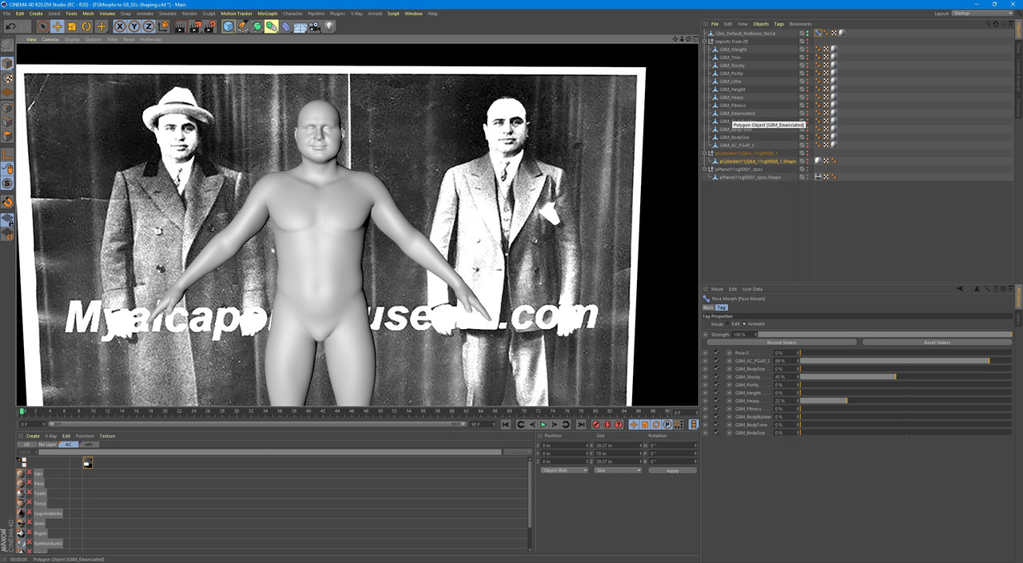This screenshot has width=1023, height=563.
Task: Activate the Rotate tool
Action: [x=86, y=26]
